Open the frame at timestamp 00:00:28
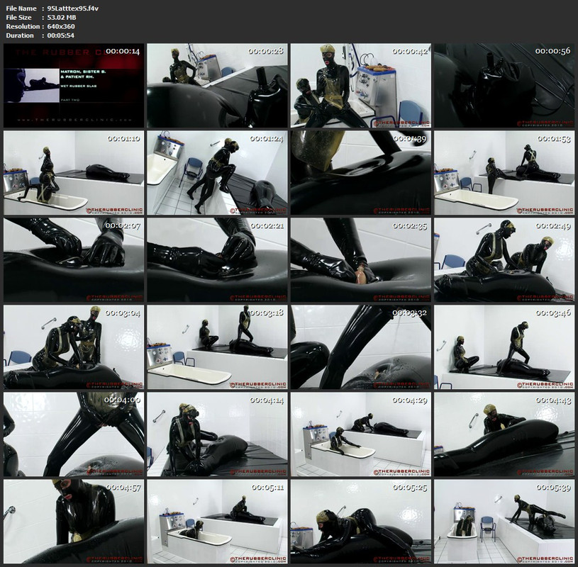The height and width of the screenshot is (567, 578). point(217,86)
